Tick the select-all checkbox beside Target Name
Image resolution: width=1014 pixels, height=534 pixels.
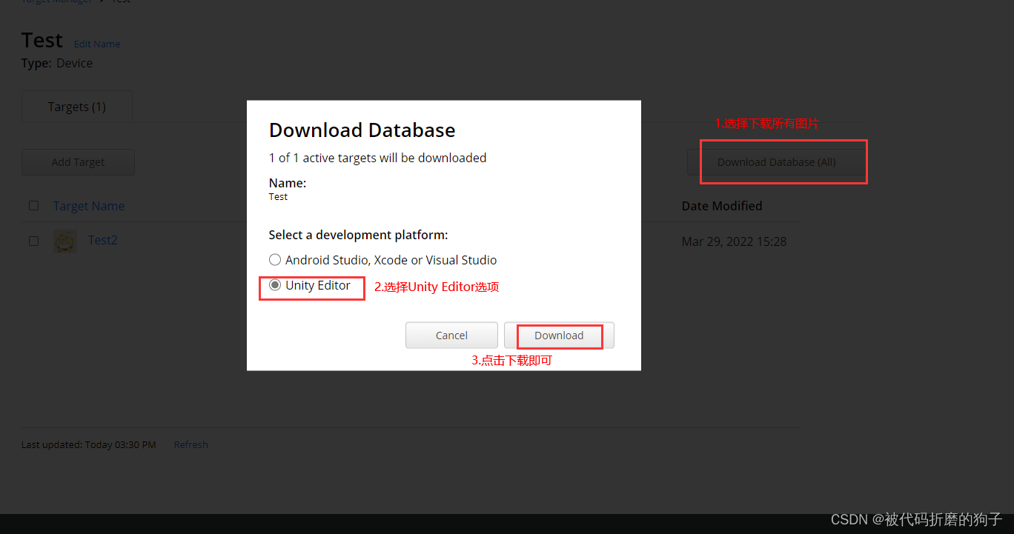33,206
